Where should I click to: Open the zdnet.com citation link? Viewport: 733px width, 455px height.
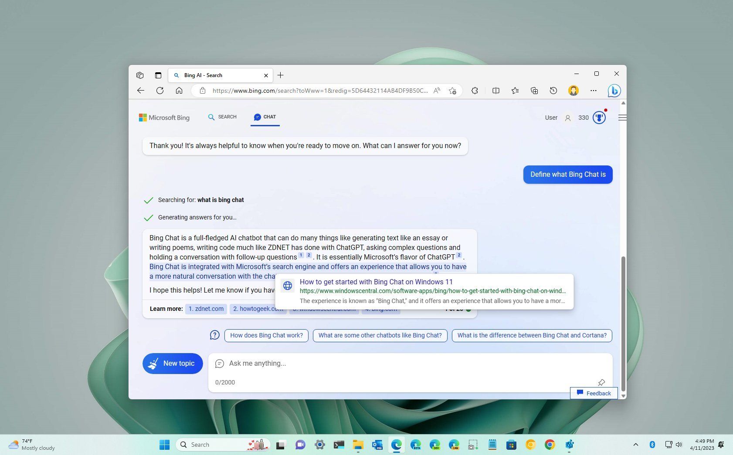click(x=206, y=309)
